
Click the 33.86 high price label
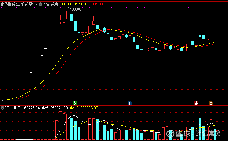[x=76, y=9]
